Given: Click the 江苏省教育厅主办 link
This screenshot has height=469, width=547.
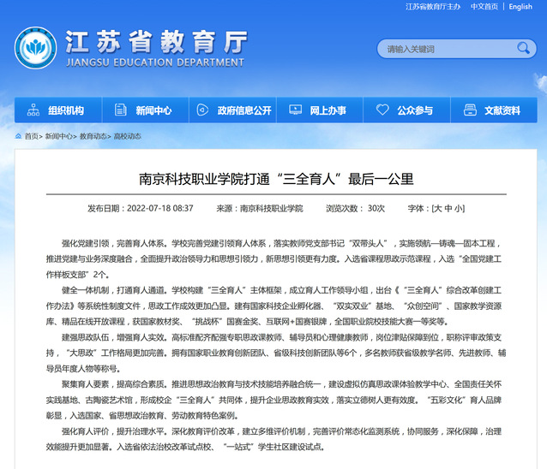Looking at the screenshot, I should (x=433, y=7).
